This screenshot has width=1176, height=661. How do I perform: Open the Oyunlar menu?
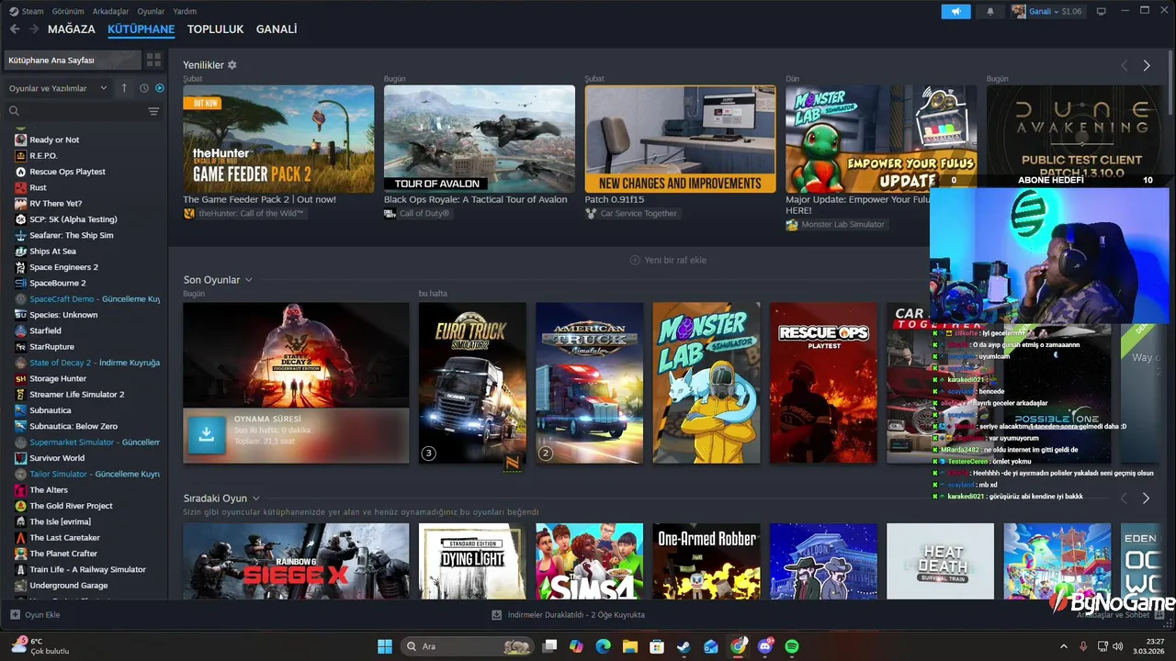coord(152,11)
